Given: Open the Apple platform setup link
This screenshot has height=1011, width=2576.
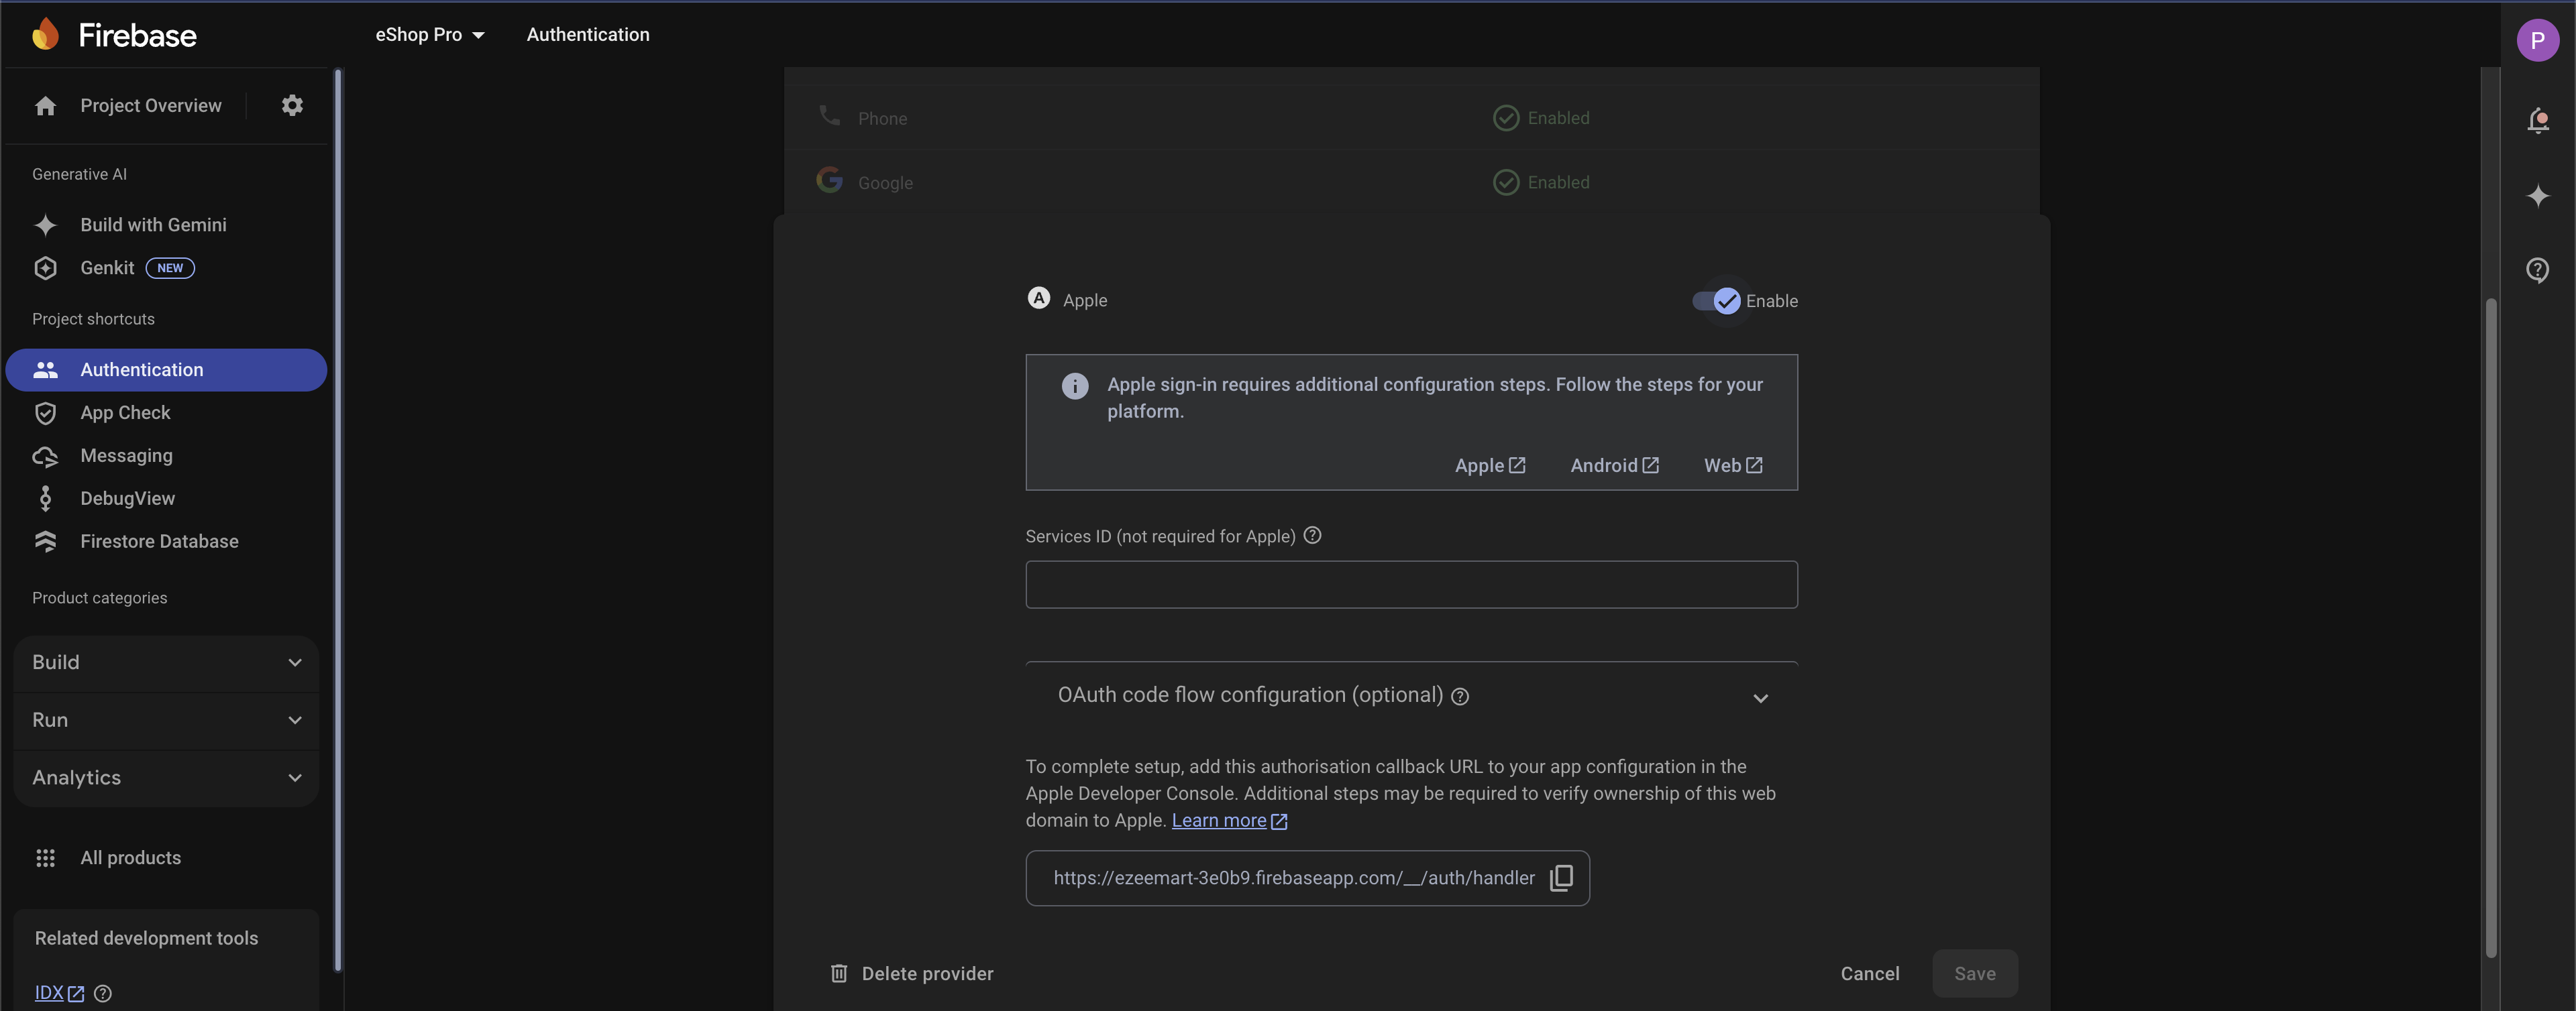Looking at the screenshot, I should (1489, 465).
